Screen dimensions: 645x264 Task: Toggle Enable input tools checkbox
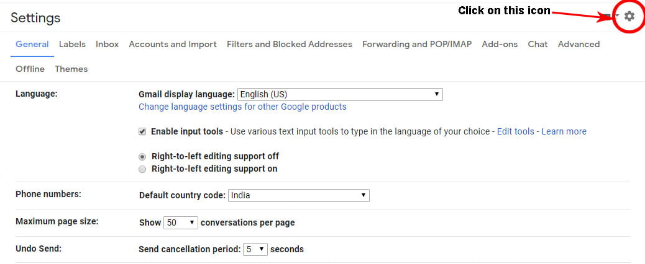click(142, 131)
